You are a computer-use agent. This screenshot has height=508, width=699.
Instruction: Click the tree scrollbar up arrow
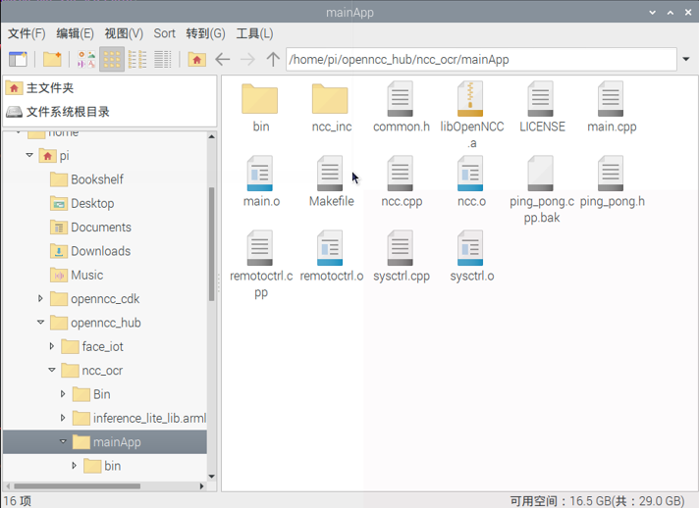pyautogui.click(x=212, y=136)
